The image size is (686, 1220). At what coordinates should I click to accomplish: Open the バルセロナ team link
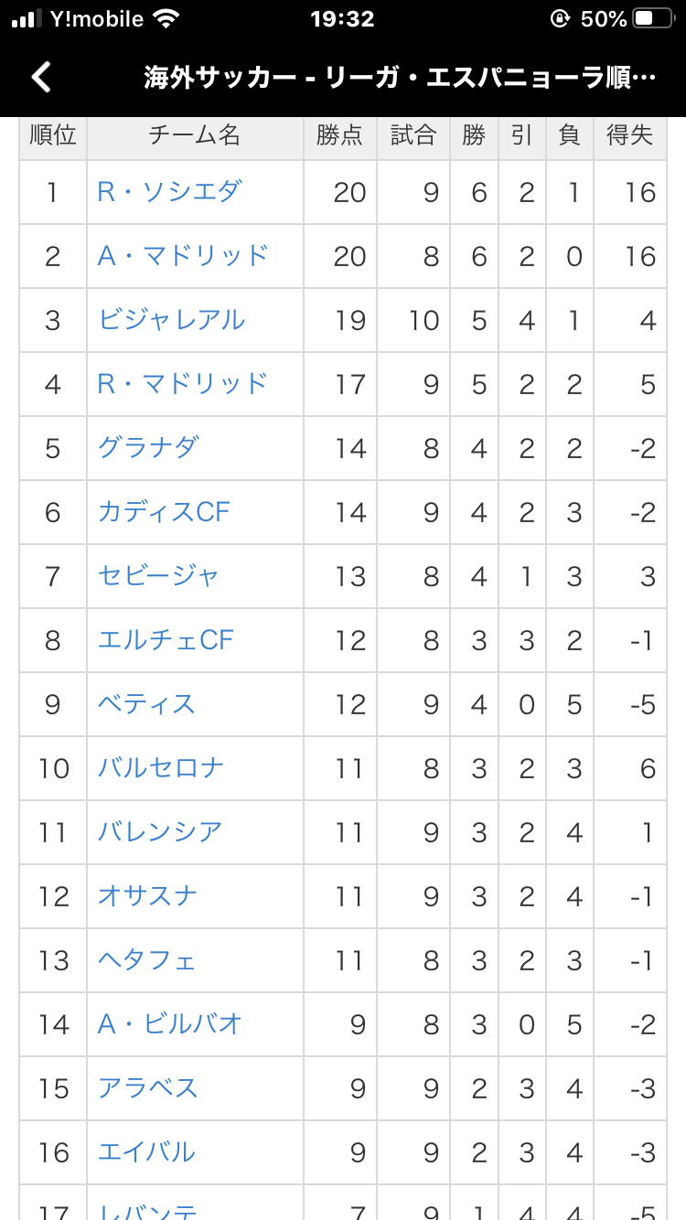(161, 767)
